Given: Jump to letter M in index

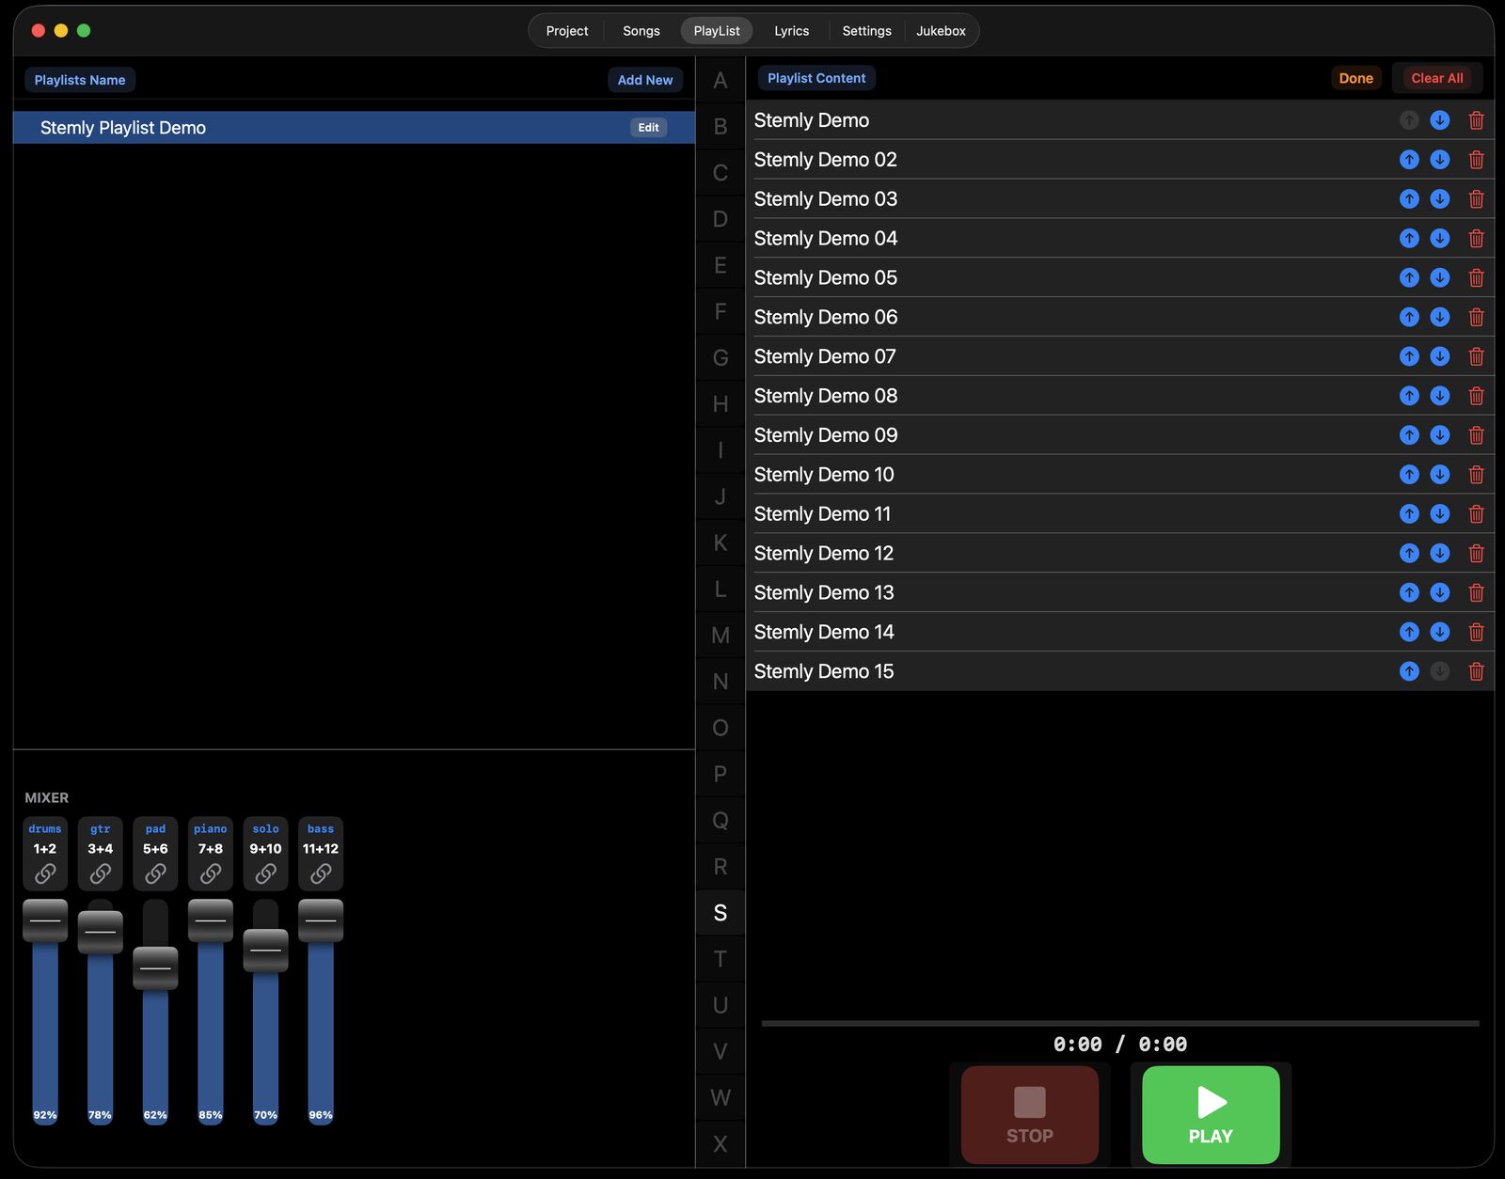Looking at the screenshot, I should click(x=721, y=636).
